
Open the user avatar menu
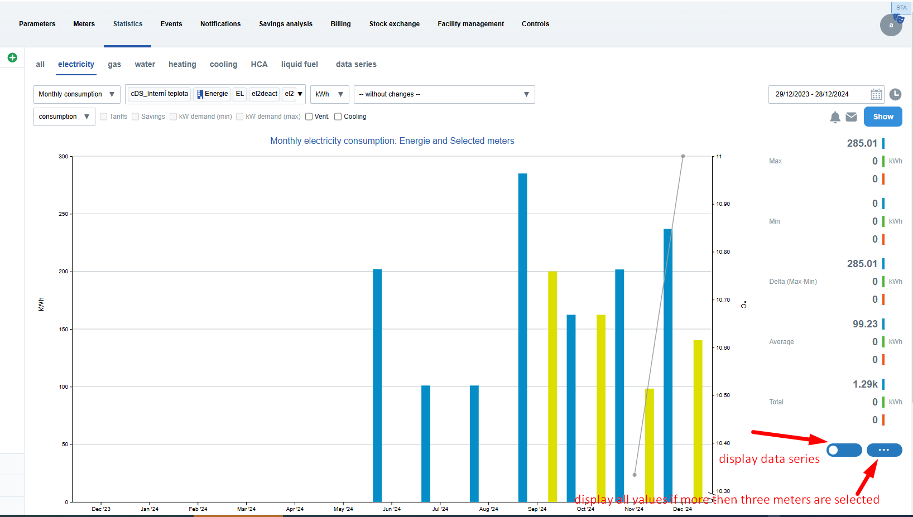[x=891, y=25]
